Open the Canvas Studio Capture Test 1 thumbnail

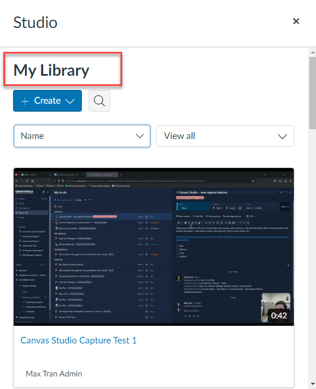(153, 247)
